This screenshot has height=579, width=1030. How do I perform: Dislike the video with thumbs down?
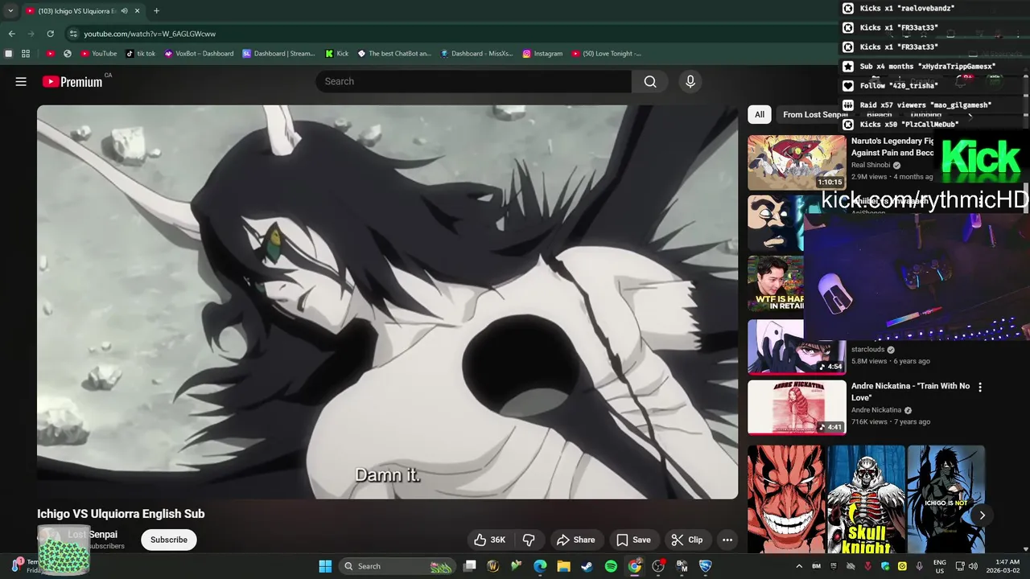pos(529,540)
